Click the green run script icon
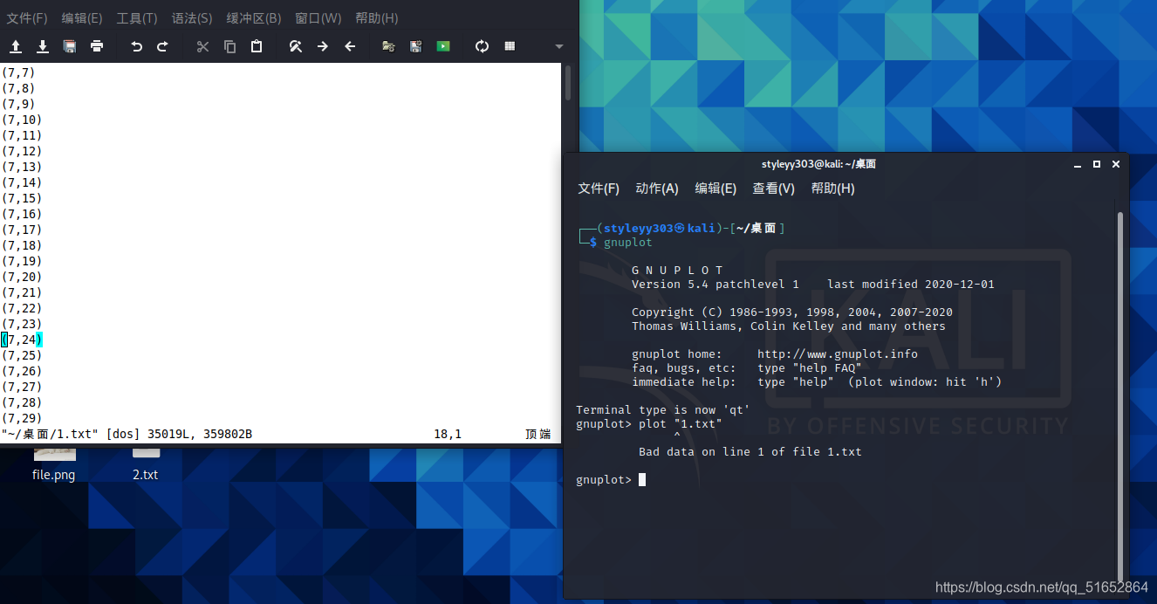Viewport: 1157px width, 604px height. point(443,46)
